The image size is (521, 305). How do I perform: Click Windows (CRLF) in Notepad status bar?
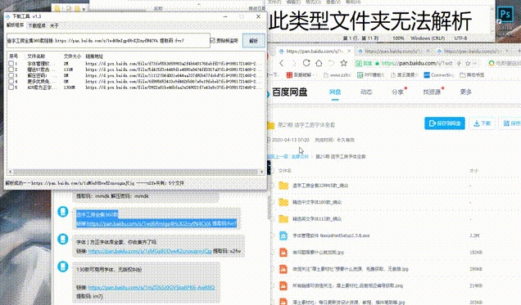[x=428, y=38]
